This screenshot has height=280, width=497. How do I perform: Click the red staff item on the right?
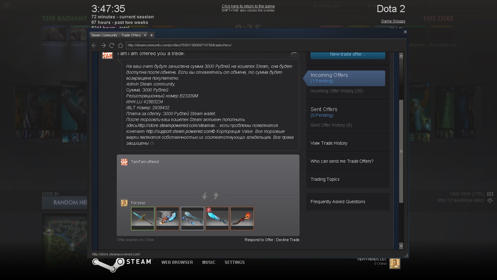coord(242,218)
